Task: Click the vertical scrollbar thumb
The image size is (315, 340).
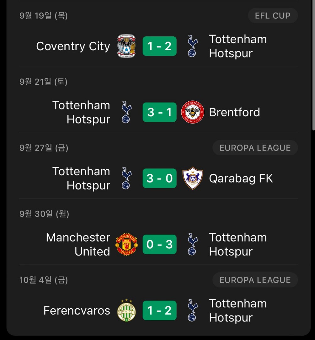Action: point(313,65)
